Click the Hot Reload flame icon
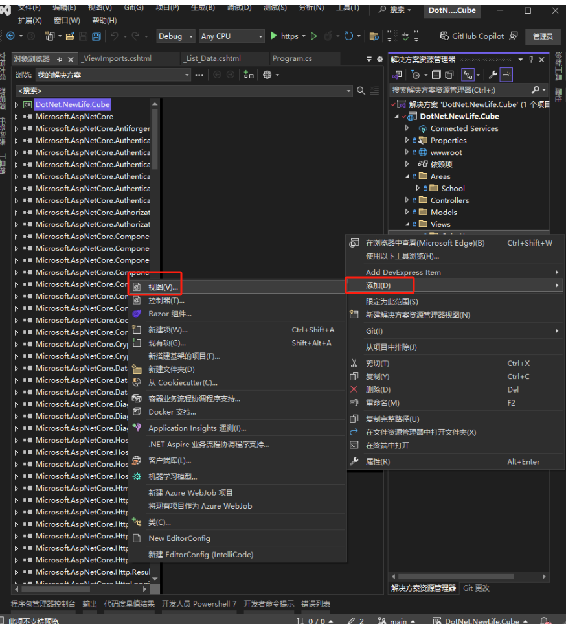This screenshot has width=566, height=624. tap(328, 36)
